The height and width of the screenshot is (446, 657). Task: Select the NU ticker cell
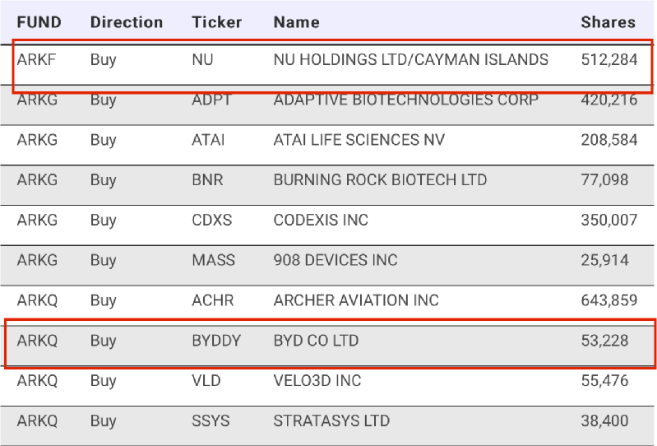click(202, 59)
